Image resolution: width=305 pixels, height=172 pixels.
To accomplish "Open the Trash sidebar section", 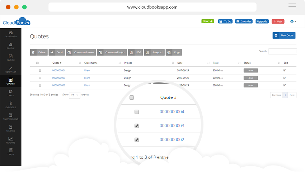I will [x=10, y=152].
